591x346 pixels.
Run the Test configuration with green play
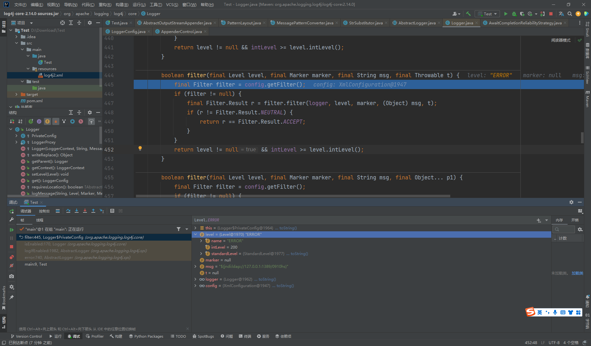[x=506, y=14]
